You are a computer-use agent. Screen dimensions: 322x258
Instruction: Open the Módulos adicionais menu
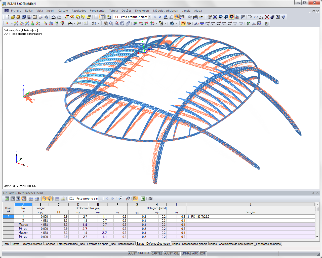point(166,11)
